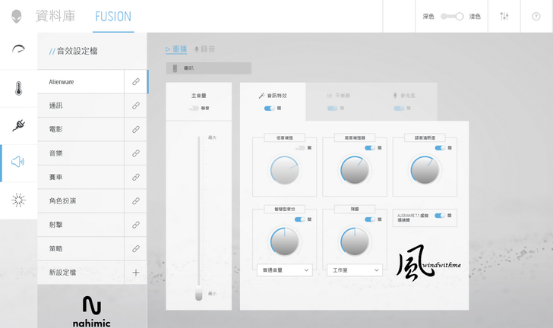Screen dimensions: 553x328
Task: Click the speaker device icon beside 喇叭
Action: [175, 68]
